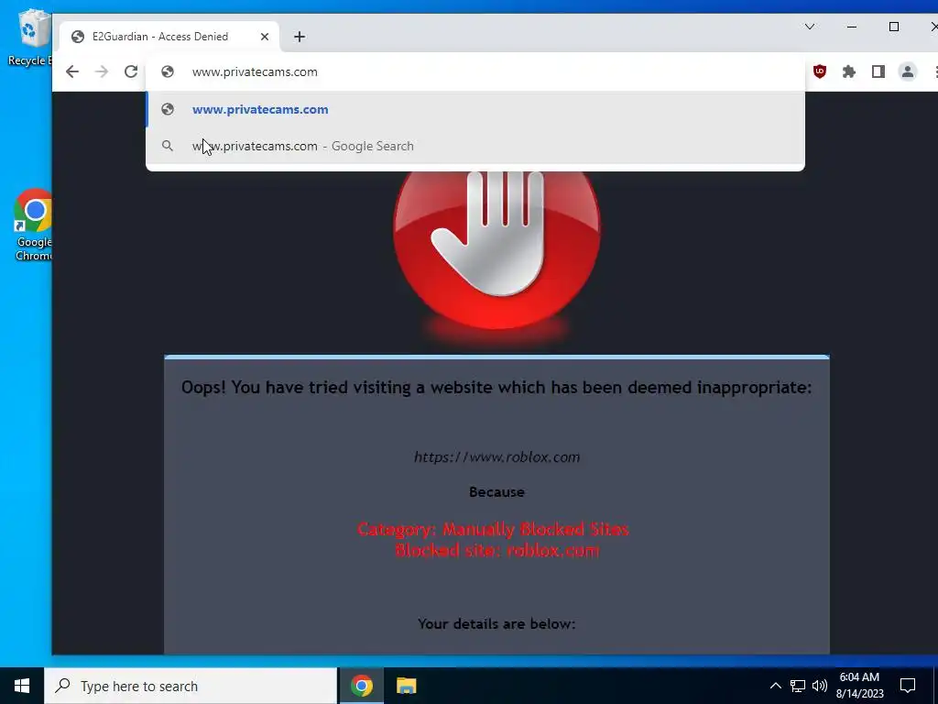Select the E2Guardian - Access Denied tab

coord(169,37)
